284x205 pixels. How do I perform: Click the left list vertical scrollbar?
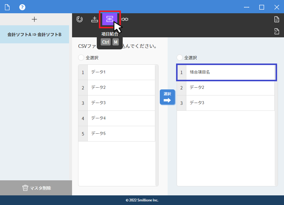point(157,125)
